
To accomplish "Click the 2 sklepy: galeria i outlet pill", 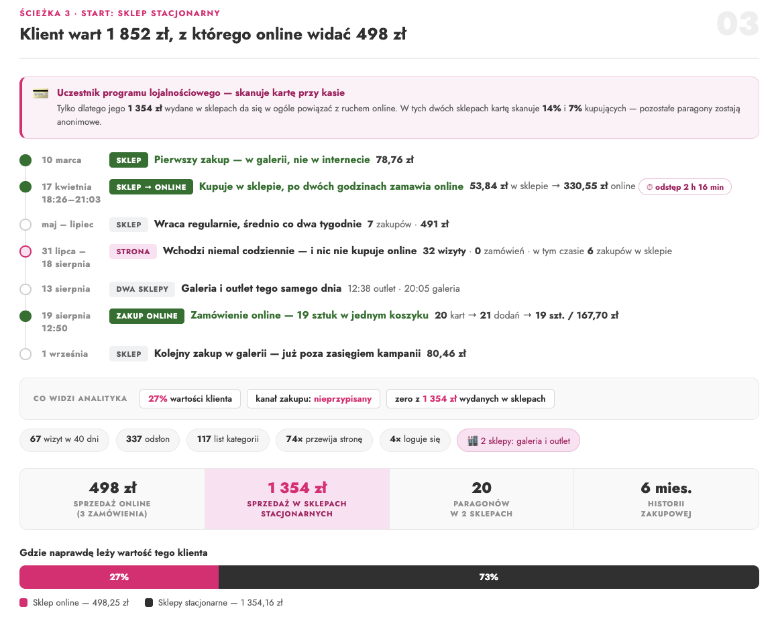I will [518, 441].
